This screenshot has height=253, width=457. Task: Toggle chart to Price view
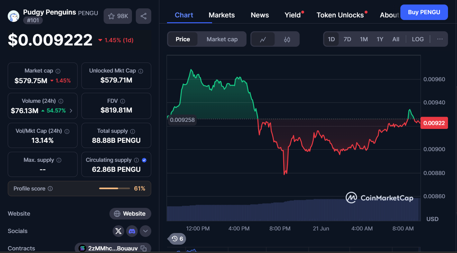tap(183, 39)
